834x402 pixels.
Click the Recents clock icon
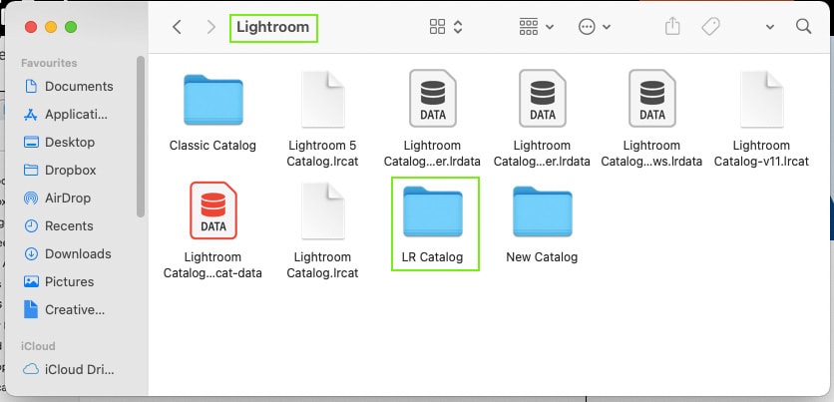click(x=31, y=226)
